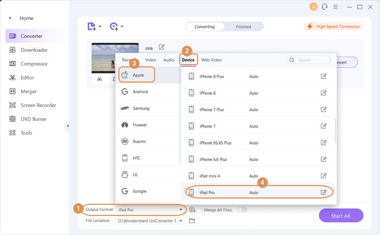Click the Add Files icon
This screenshot has width=380, height=235.
point(91,26)
